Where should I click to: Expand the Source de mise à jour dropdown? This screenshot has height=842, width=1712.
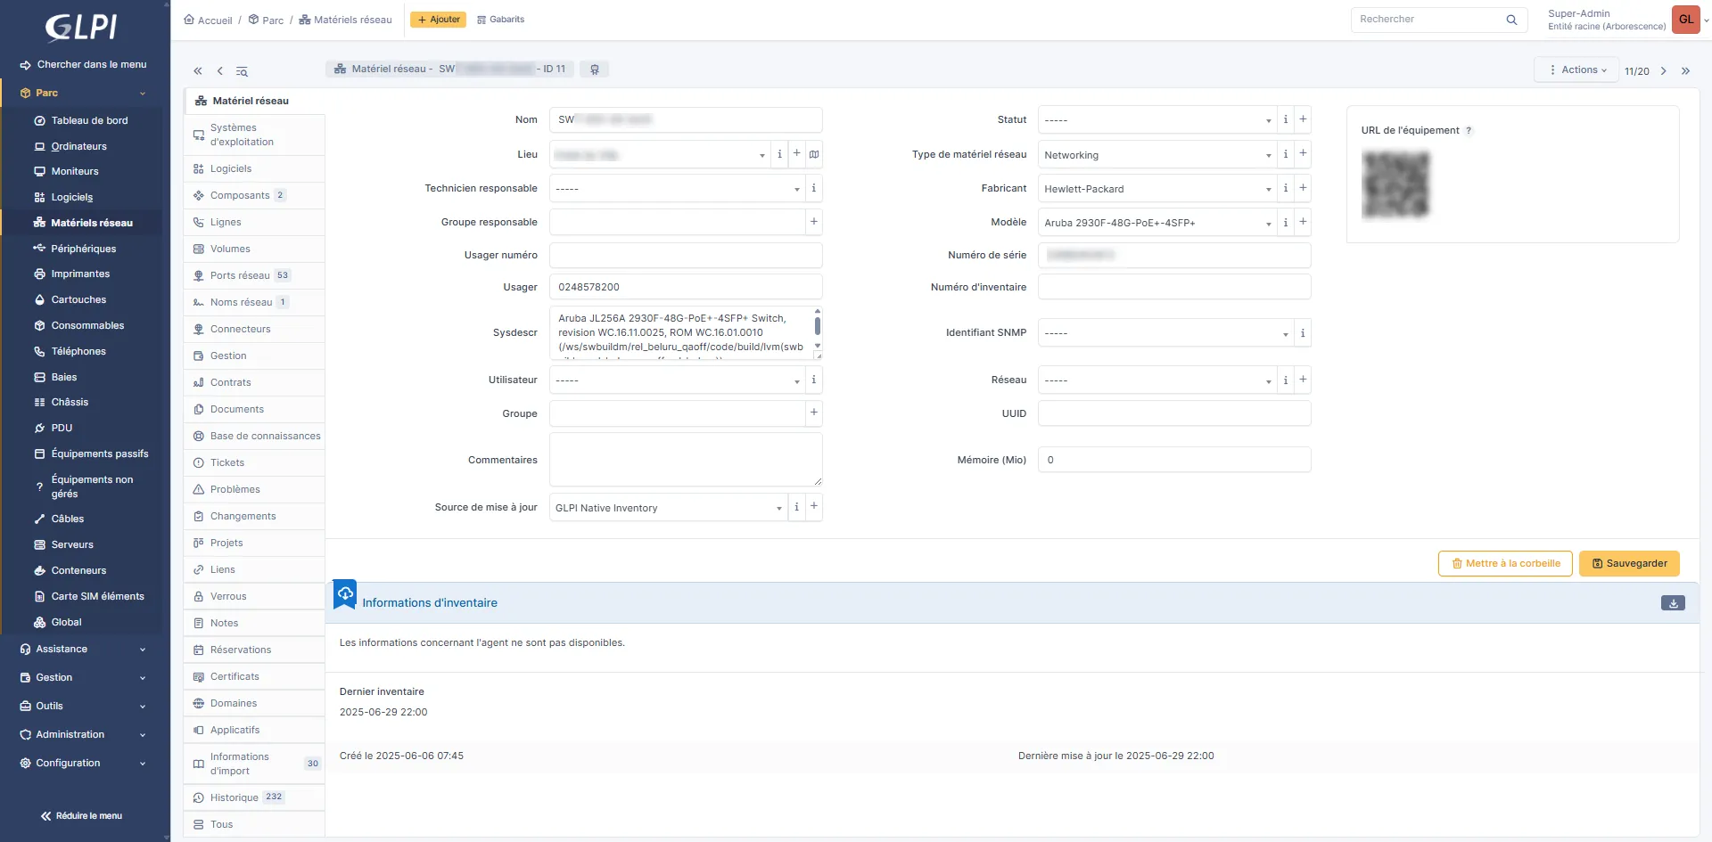pyautogui.click(x=668, y=508)
